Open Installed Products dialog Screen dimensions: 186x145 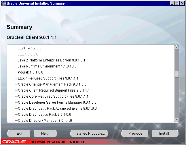[89, 134]
